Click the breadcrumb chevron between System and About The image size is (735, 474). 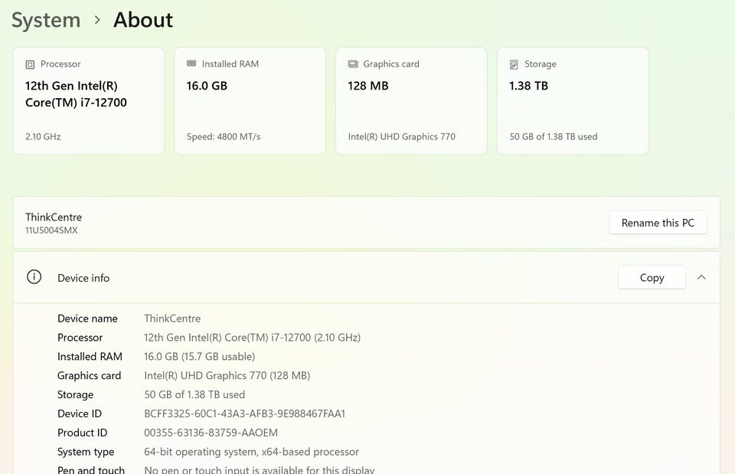(x=97, y=20)
